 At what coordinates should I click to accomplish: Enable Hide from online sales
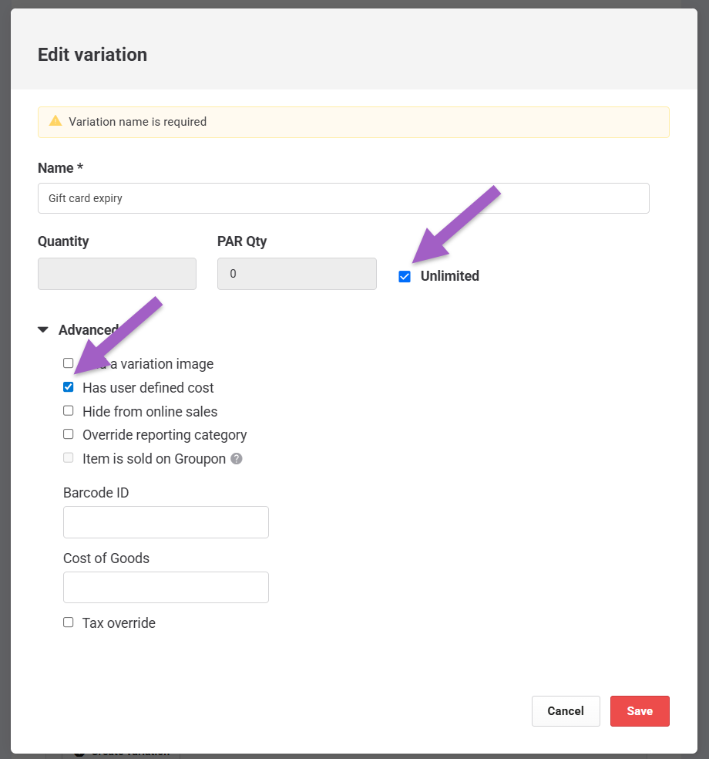click(69, 411)
